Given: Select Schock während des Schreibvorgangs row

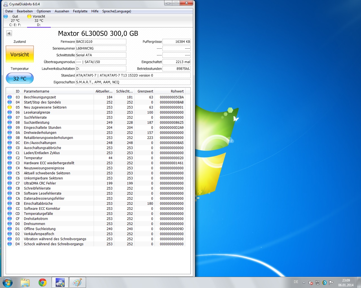Looking at the screenshot, I should point(96,244).
